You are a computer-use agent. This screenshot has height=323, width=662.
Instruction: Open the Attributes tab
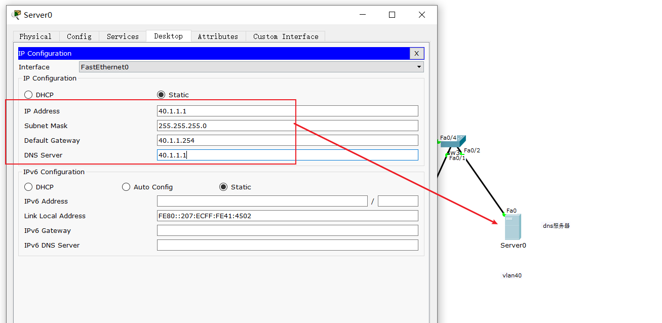218,36
